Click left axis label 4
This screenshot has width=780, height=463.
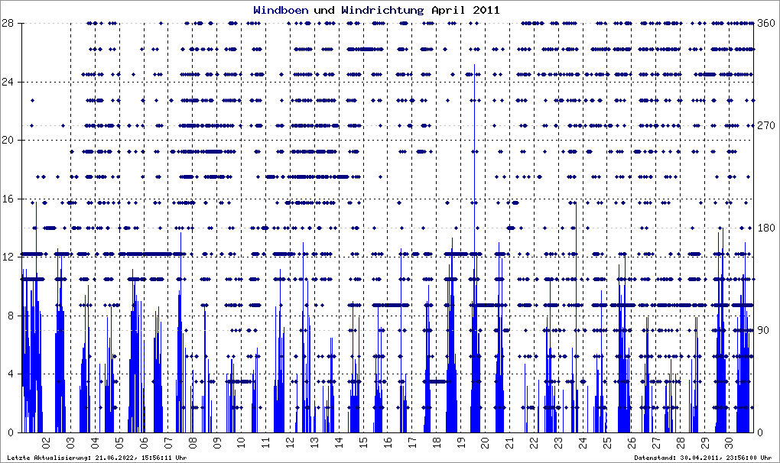click(9, 374)
